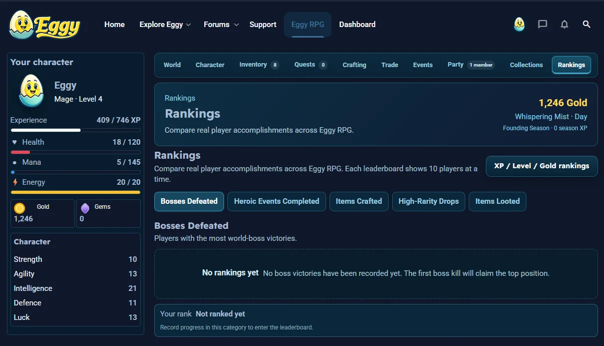The image size is (604, 346).
Task: Click the Mana dot icon
Action: click(15, 162)
